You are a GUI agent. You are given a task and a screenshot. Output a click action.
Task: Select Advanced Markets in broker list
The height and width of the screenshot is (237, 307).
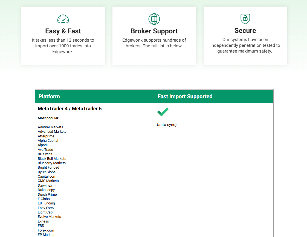click(52, 132)
